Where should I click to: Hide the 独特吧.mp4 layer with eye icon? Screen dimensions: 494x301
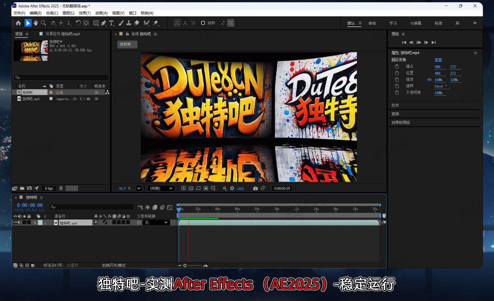point(15,223)
